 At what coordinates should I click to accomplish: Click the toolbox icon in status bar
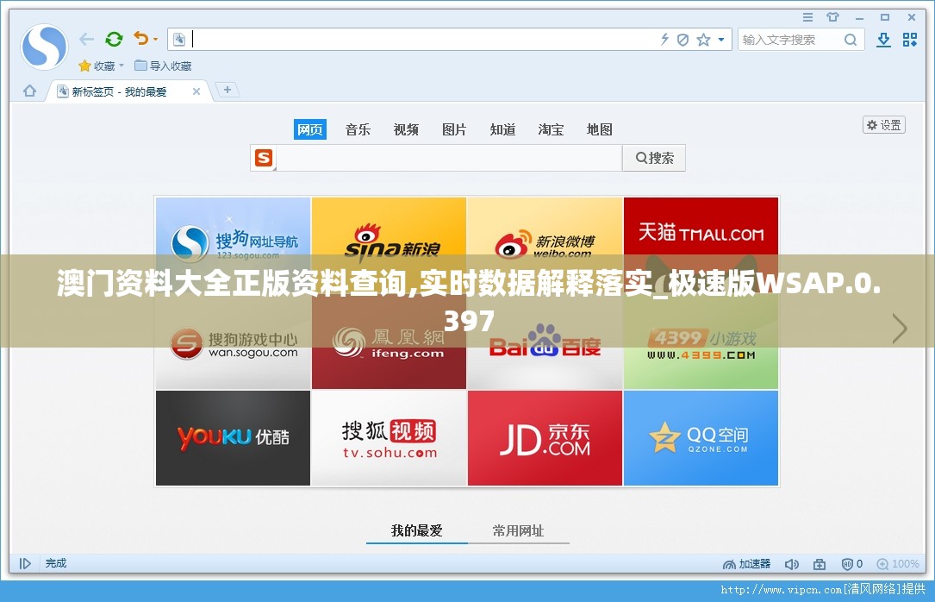[820, 564]
